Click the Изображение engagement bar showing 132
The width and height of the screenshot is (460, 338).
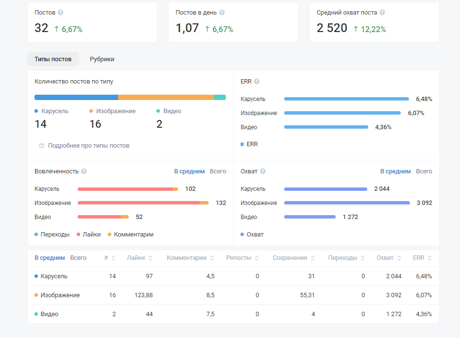143,203
